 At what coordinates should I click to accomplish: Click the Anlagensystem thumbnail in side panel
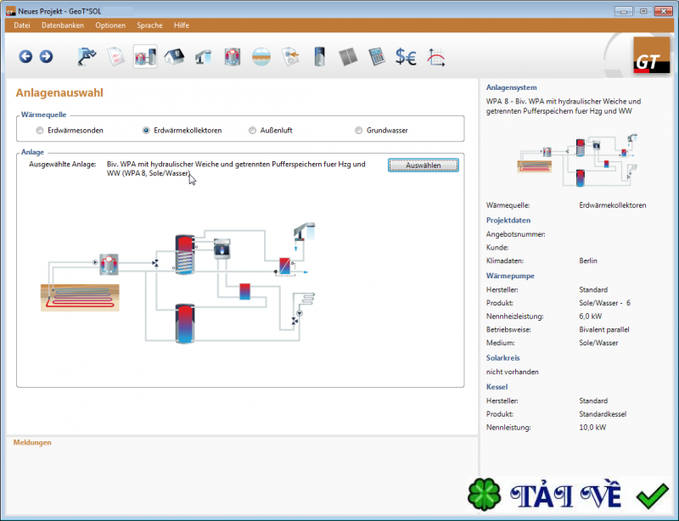[577, 160]
